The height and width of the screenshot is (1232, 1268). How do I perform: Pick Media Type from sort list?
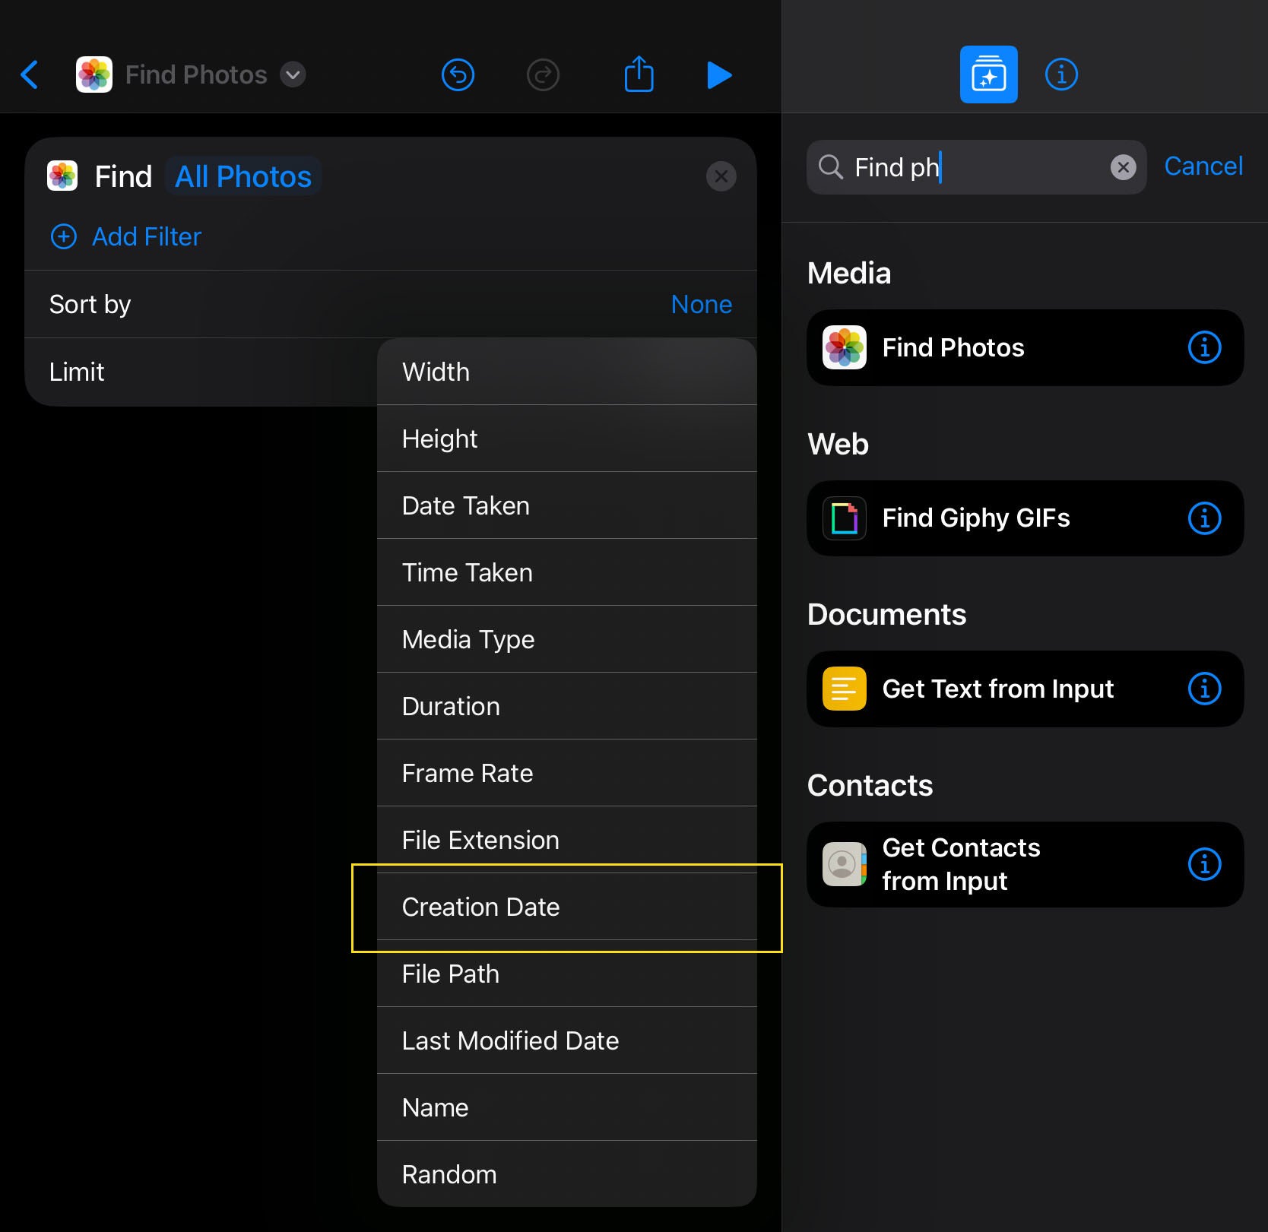point(566,639)
